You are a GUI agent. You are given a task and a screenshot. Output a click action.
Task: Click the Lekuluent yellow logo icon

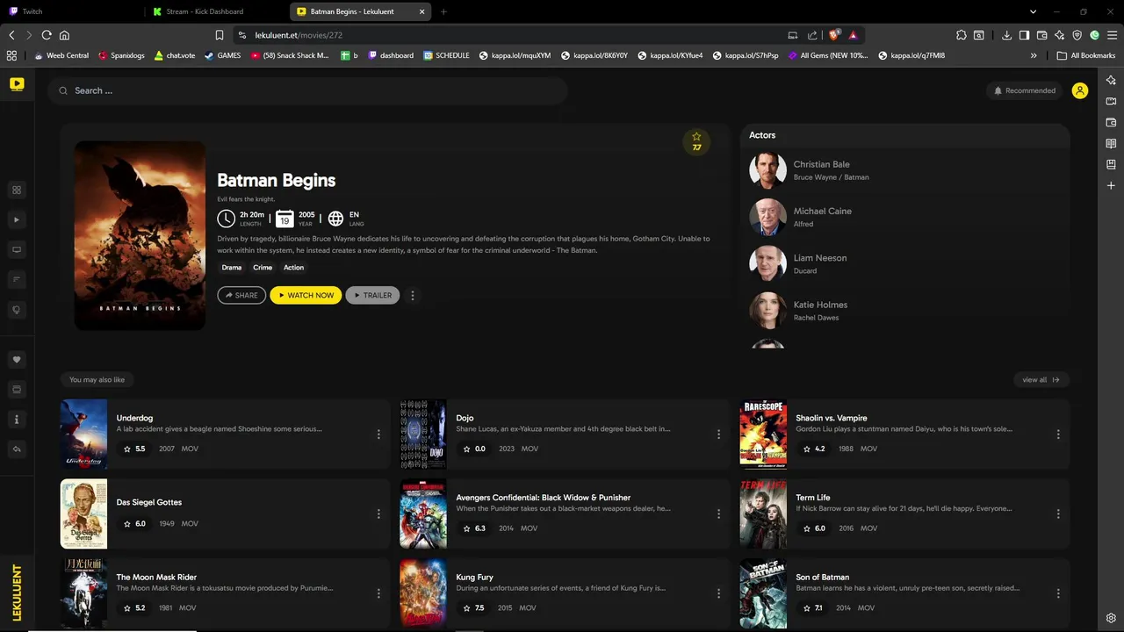[x=17, y=84]
